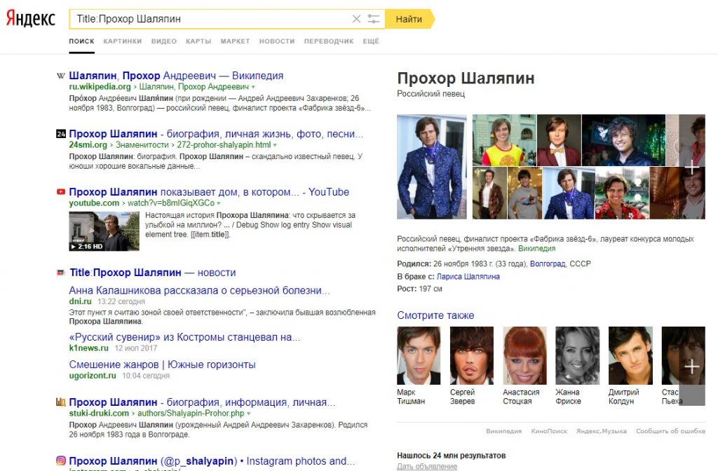Expand more photos with plus overlay
Viewport: 718px width, 471px height.
[691, 168]
